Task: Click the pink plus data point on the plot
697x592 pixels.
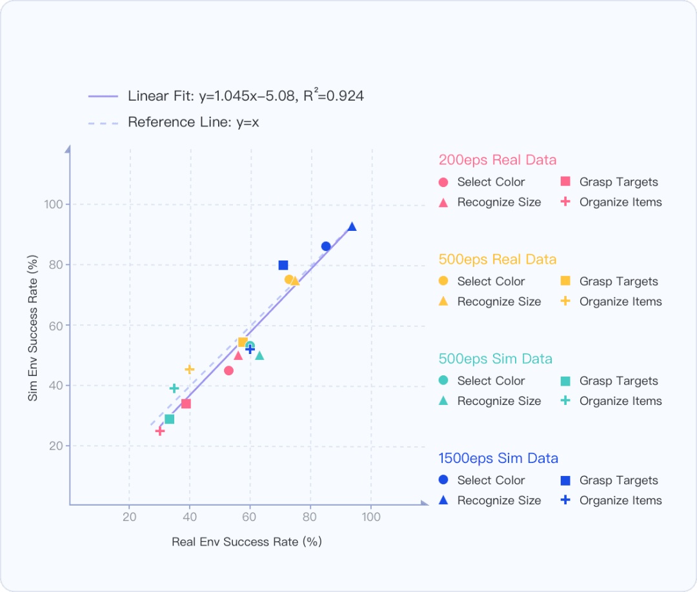Action: point(160,431)
